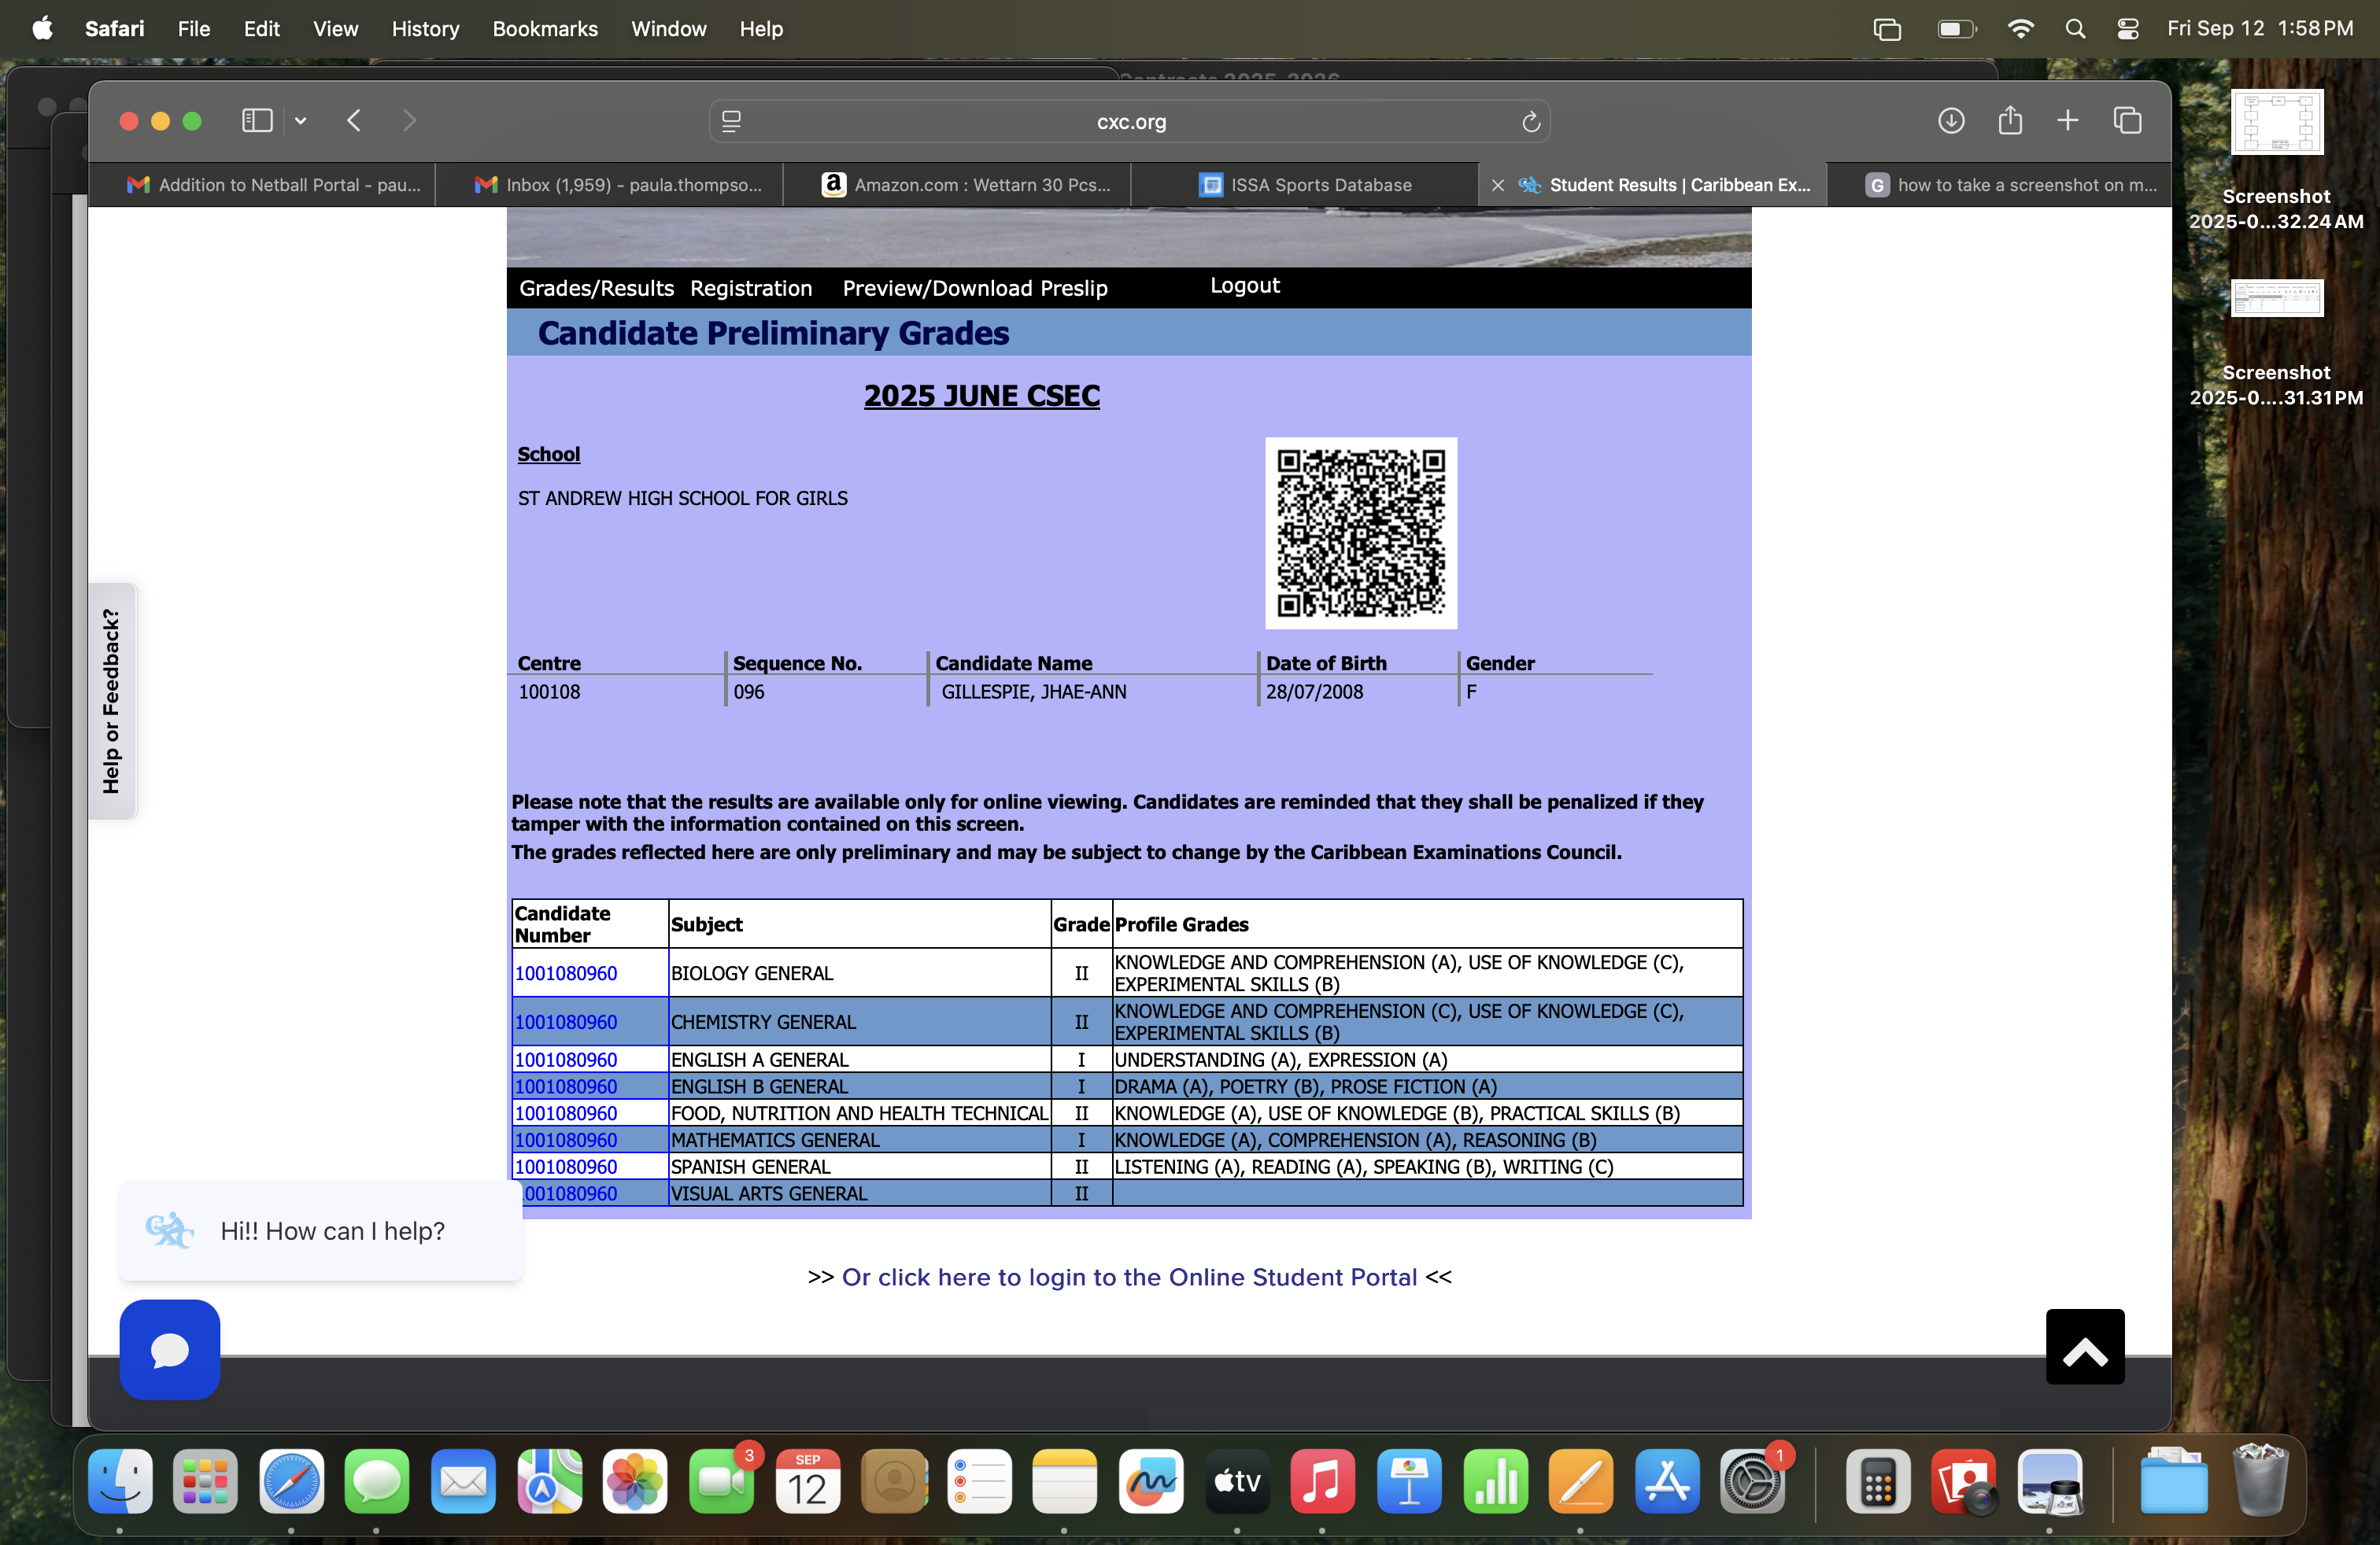The height and width of the screenshot is (1545, 2380).
Task: Open the sidebar tab group dropdown arrow
Action: point(300,122)
